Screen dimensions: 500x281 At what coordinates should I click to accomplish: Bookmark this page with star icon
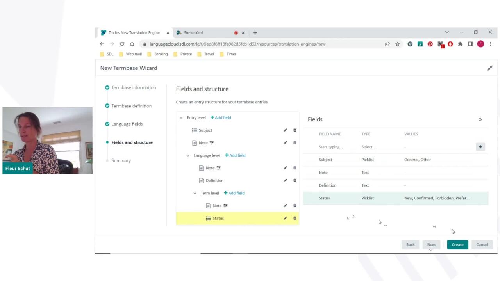(398, 44)
